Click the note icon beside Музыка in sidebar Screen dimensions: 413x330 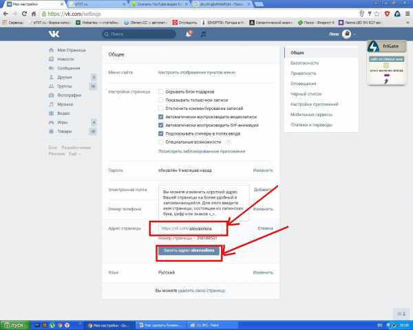(52, 104)
